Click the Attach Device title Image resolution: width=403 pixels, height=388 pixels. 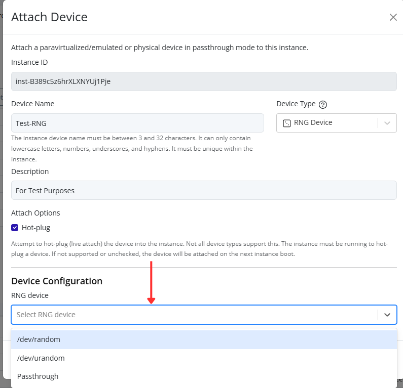49,17
